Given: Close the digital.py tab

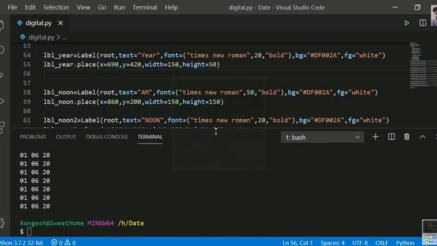Looking at the screenshot, I should click(61, 23).
